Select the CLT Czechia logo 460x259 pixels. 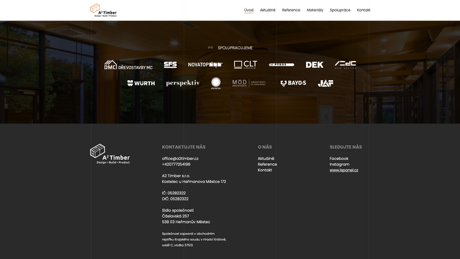[x=246, y=65]
